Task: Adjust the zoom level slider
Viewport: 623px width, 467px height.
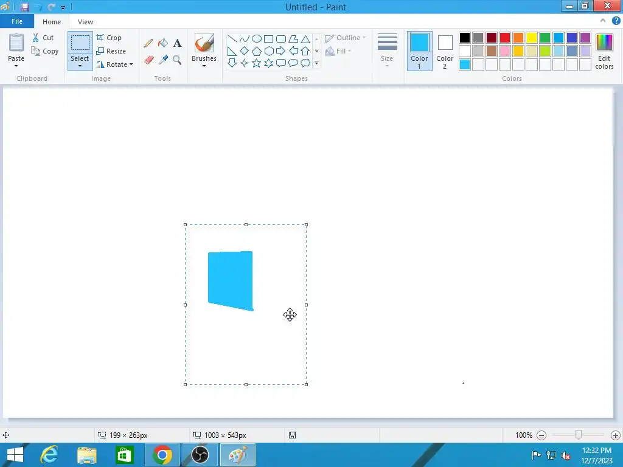Action: (x=579, y=435)
